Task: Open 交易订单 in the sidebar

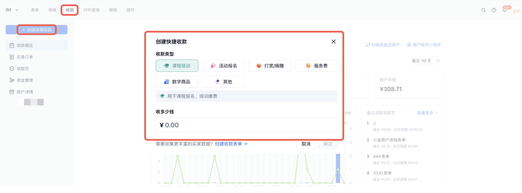Action: pyautogui.click(x=37, y=57)
